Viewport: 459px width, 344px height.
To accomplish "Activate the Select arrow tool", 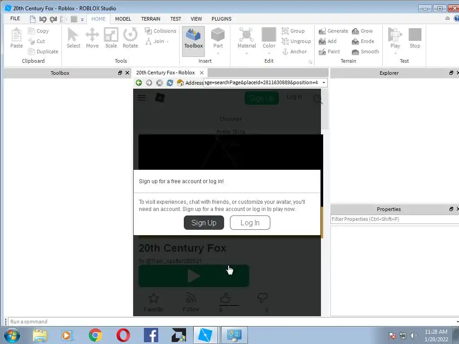I will (x=73, y=38).
